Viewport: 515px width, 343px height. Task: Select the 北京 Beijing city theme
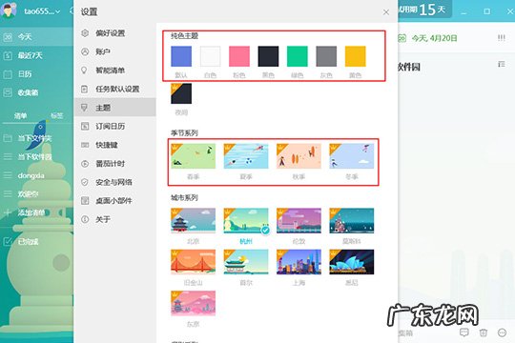pos(193,221)
